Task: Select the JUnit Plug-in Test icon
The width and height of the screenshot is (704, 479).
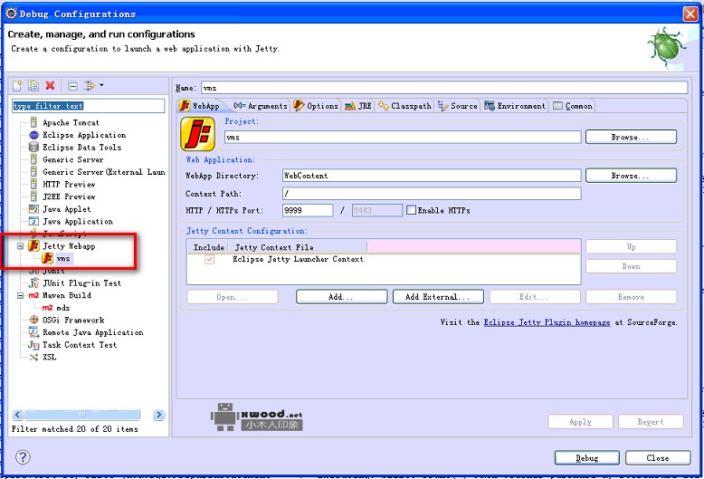Action: point(33,283)
